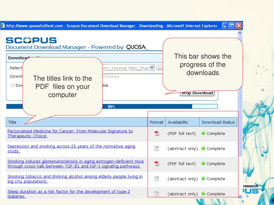Click green status dot of glomerulosclerosis row
Image resolution: width=274 pixels, height=205 pixels.
[x=203, y=163]
